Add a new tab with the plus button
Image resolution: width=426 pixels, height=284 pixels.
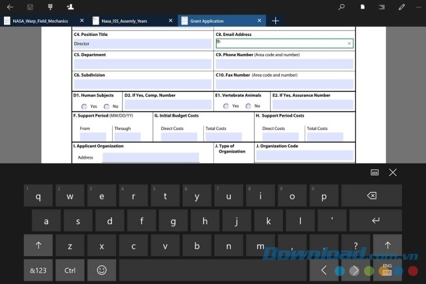click(x=275, y=21)
